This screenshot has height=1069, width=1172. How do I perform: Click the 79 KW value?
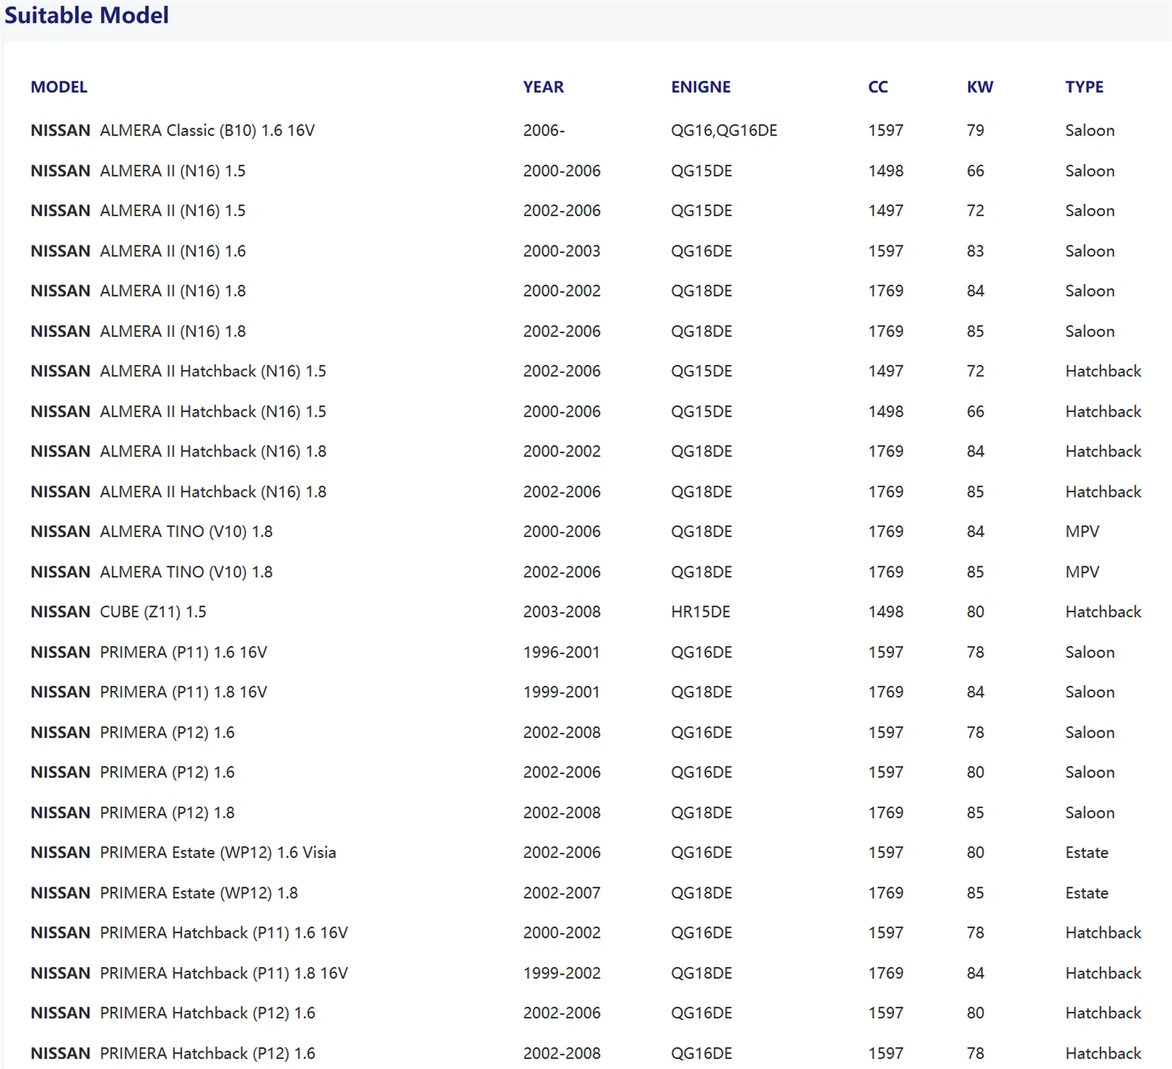976,130
